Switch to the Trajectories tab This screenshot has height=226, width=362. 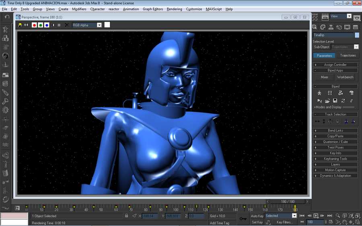point(348,55)
